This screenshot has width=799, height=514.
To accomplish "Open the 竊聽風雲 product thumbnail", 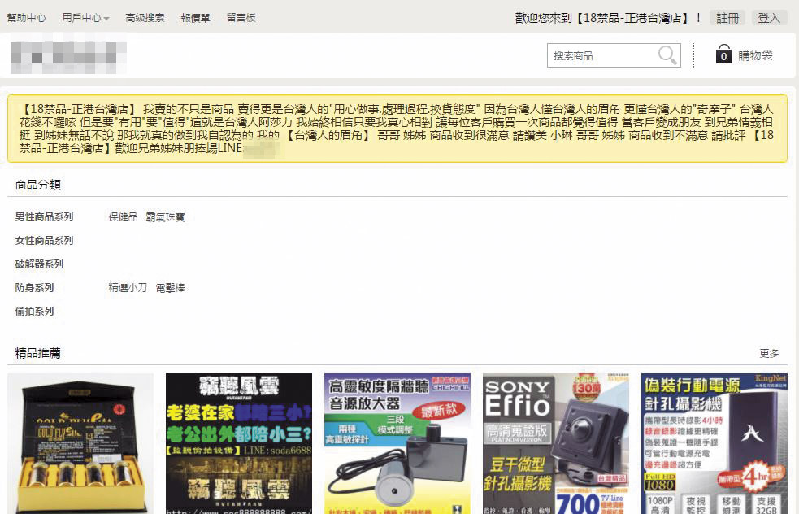I will click(x=239, y=443).
